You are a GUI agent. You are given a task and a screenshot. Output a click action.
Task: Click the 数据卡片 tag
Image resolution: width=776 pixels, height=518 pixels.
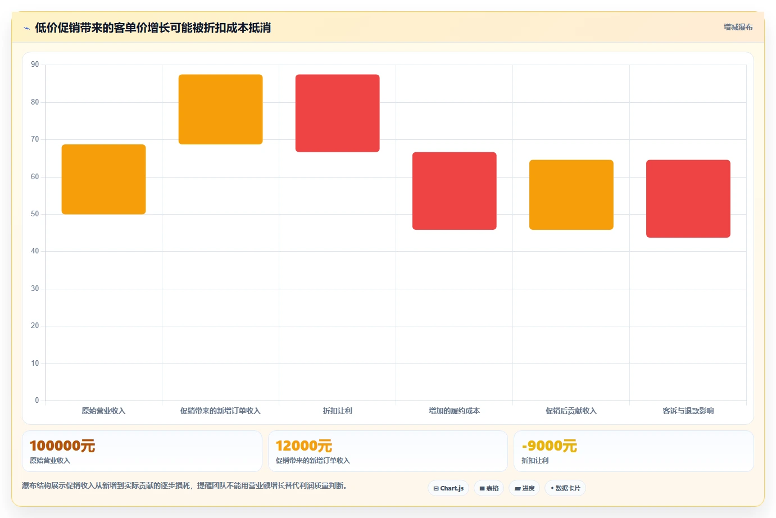(x=565, y=488)
